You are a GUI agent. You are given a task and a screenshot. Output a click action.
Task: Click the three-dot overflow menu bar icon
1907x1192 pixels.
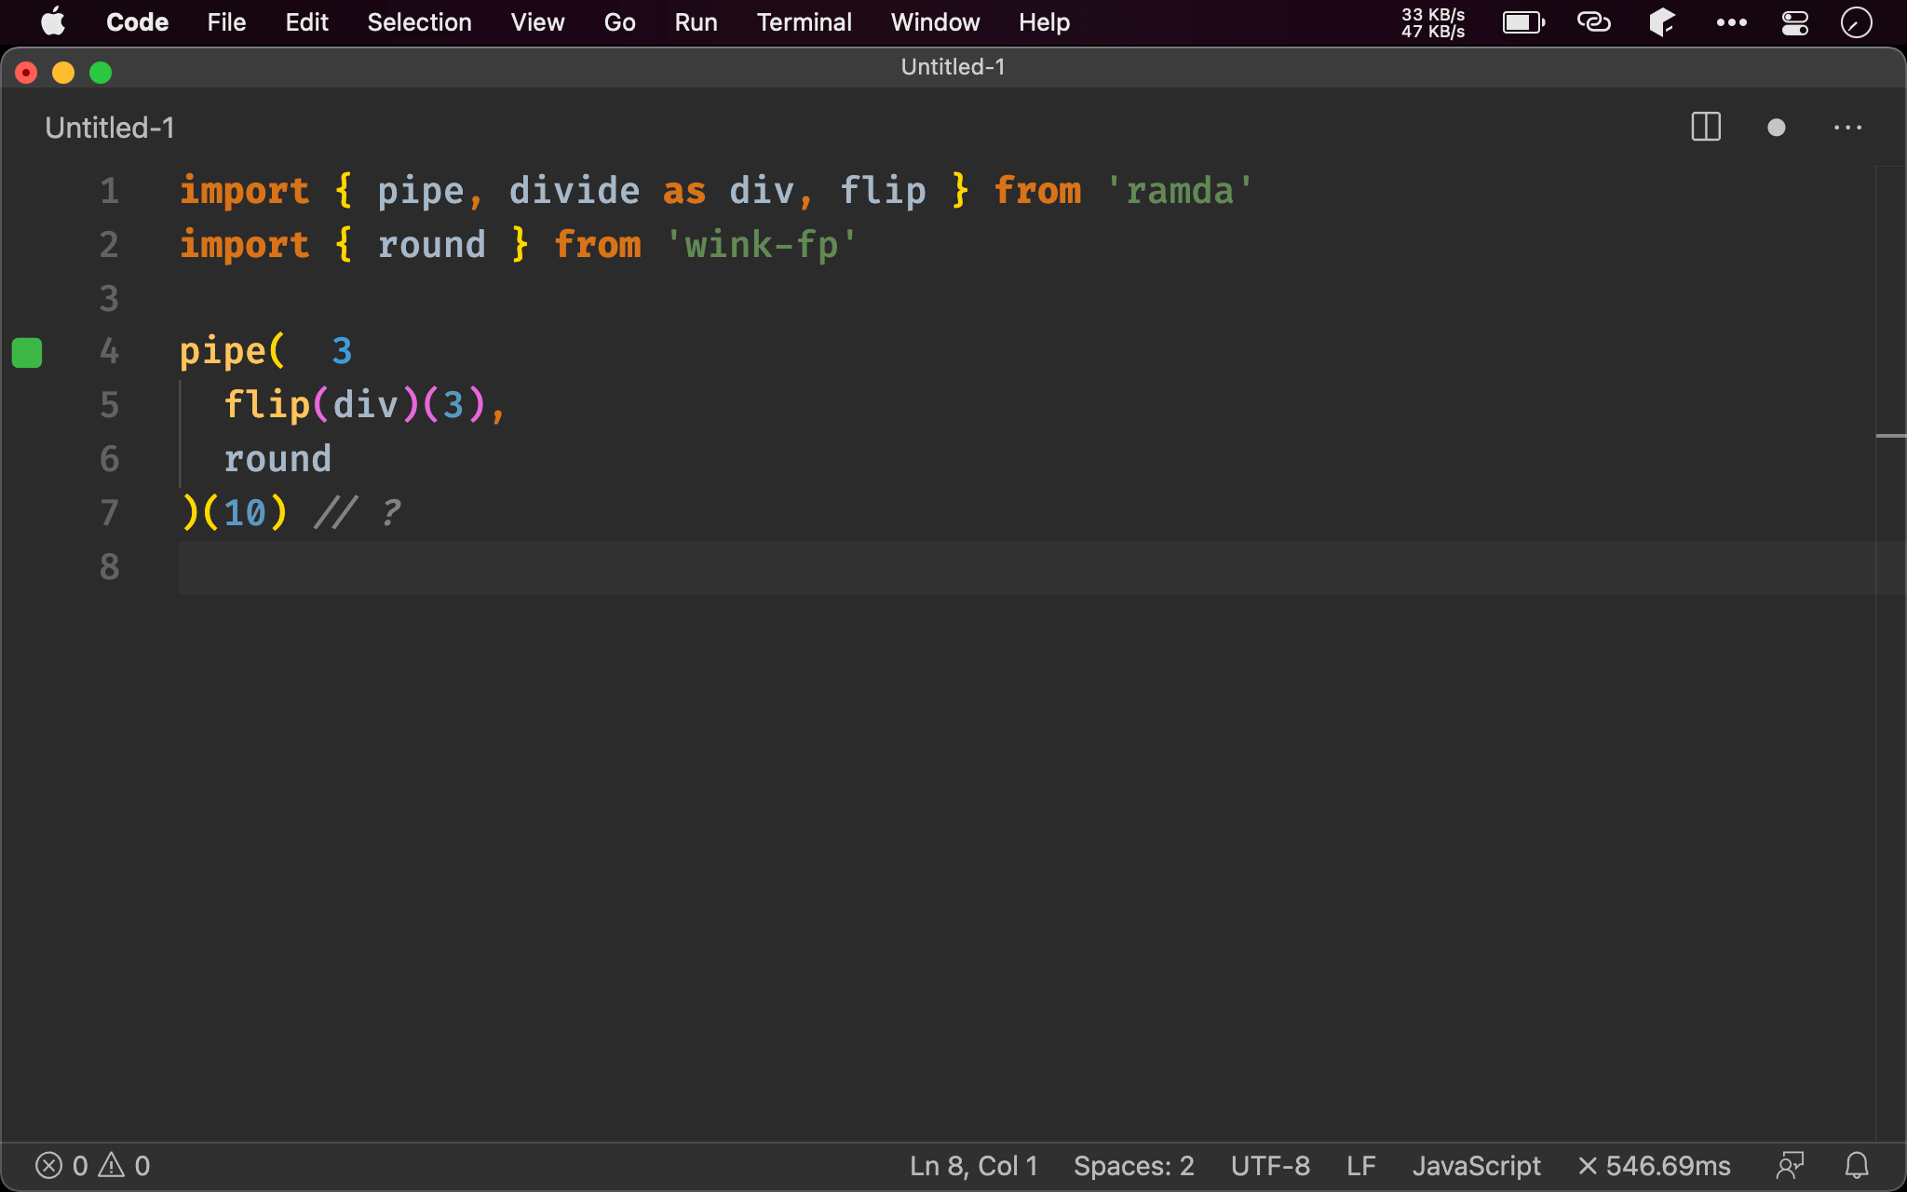click(1731, 21)
